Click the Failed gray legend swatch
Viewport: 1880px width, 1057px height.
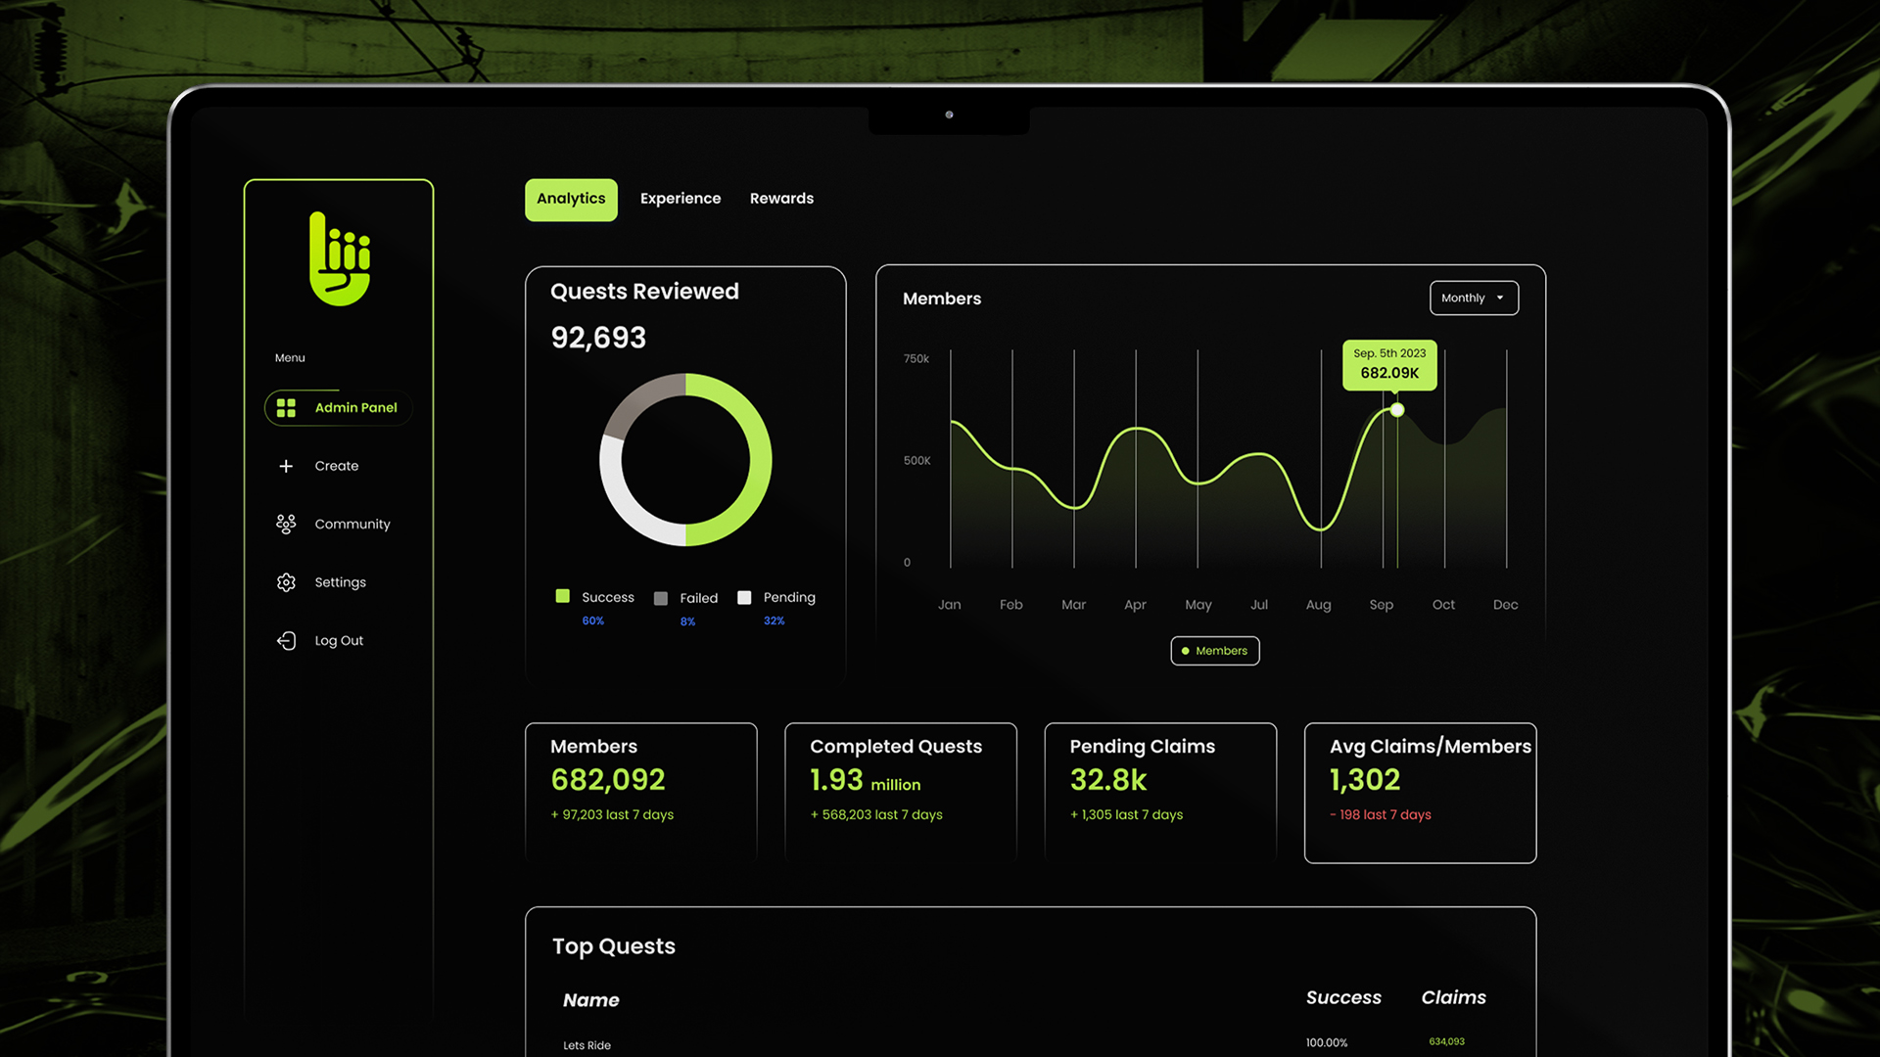click(x=661, y=598)
